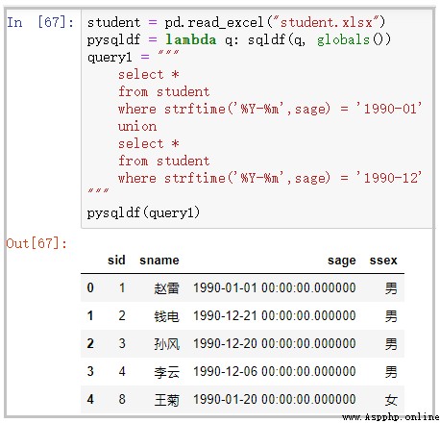Click row index 0 of the output table
The width and height of the screenshot is (440, 423).
pyautogui.click(x=90, y=287)
